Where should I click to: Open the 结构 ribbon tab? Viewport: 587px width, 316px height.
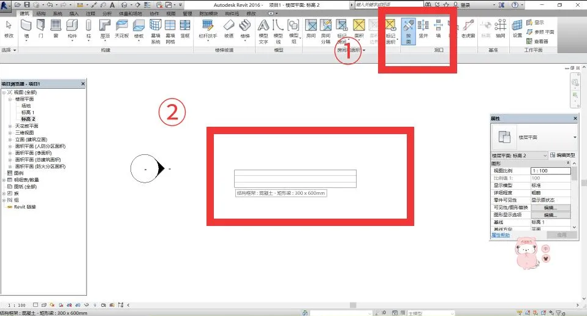[41, 13]
